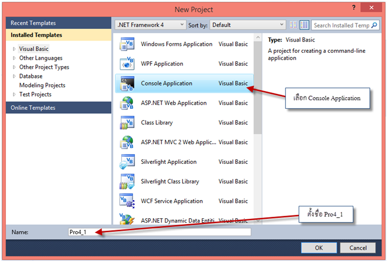Select Other Project Types category
388x262 pixels.
[x=44, y=67]
